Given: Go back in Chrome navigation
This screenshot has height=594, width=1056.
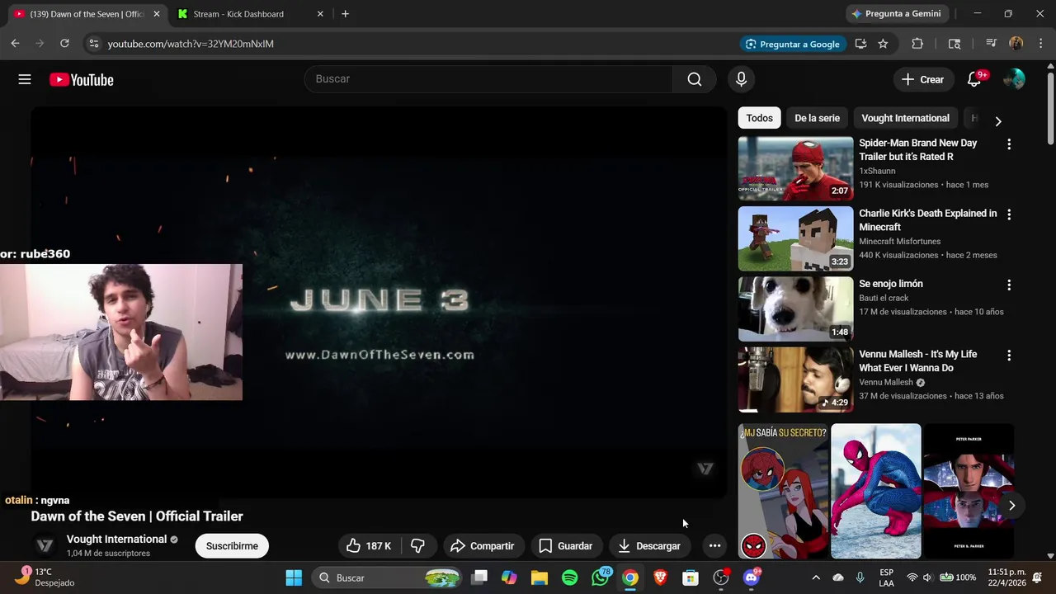Looking at the screenshot, I should click(x=15, y=44).
